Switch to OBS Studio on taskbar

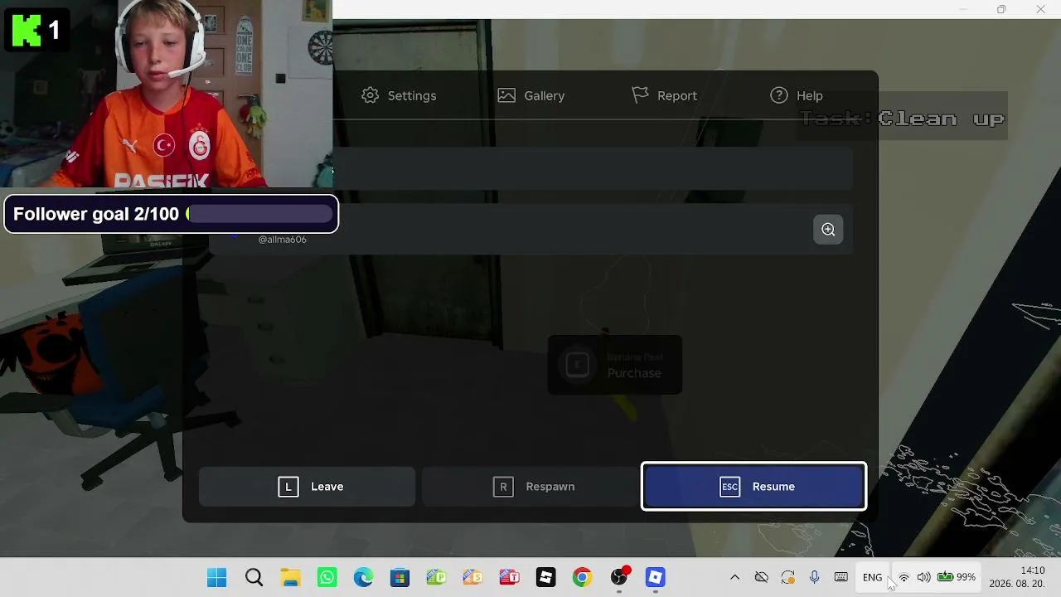[x=619, y=577]
